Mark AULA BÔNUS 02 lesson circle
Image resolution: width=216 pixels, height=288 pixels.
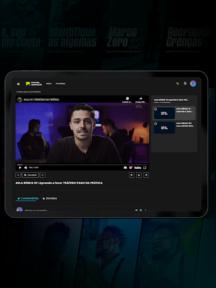pos(156,124)
